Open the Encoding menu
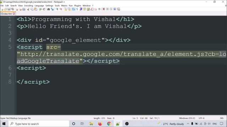 (x=29, y=6)
